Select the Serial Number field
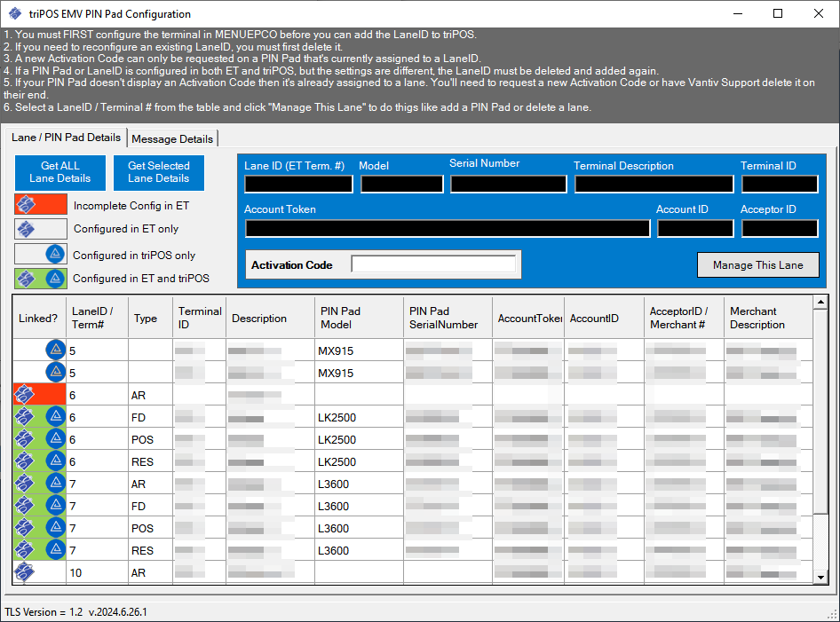Screen dimensions: 840x622 (x=509, y=185)
